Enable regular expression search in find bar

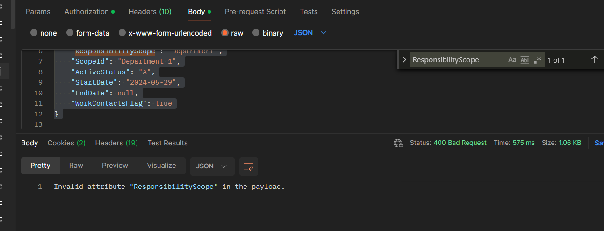pos(537,60)
